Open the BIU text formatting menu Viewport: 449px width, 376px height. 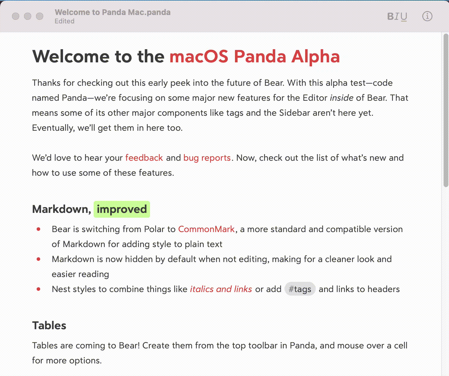tap(397, 16)
